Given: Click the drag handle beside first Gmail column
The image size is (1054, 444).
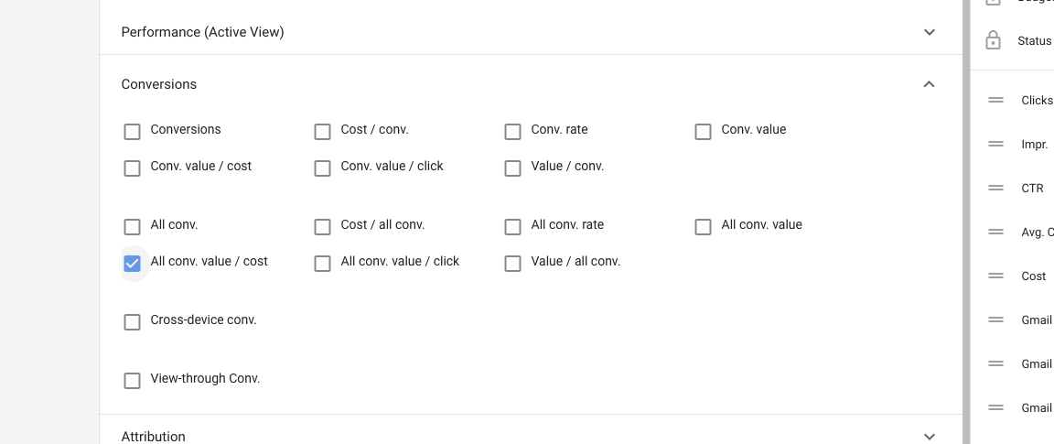Looking at the screenshot, I should pyautogui.click(x=996, y=319).
